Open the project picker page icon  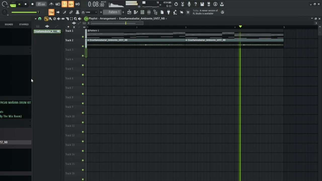coord(162,12)
